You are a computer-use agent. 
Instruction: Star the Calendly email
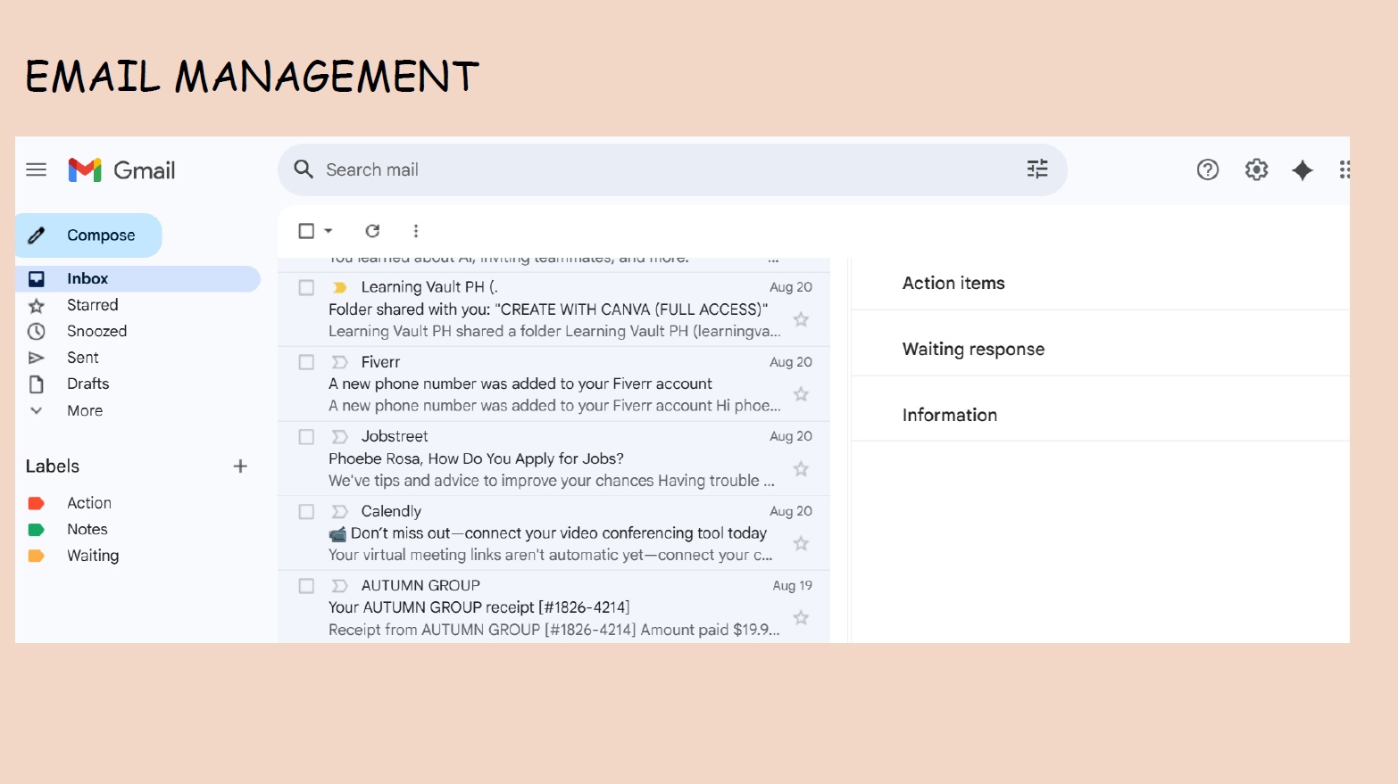pyautogui.click(x=801, y=543)
